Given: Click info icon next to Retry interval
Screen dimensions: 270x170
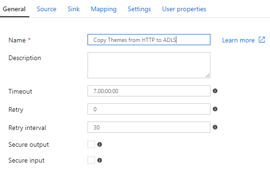Looking at the screenshot, I should 215,127.
